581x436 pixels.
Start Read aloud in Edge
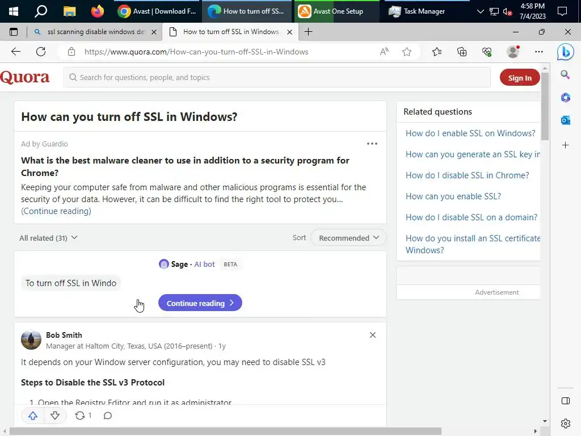(384, 52)
